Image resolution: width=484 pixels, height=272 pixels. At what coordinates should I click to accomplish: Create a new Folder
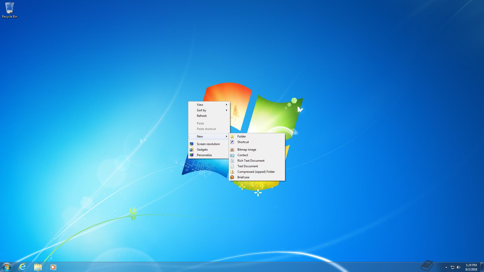[257, 137]
